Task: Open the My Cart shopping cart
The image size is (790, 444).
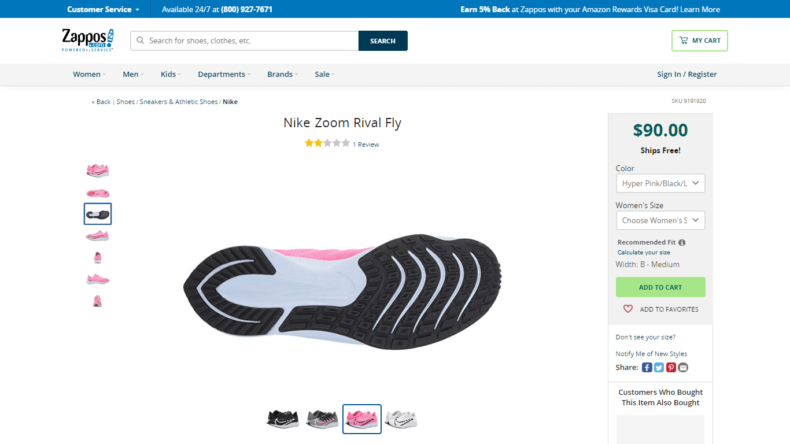Action: pyautogui.click(x=699, y=40)
